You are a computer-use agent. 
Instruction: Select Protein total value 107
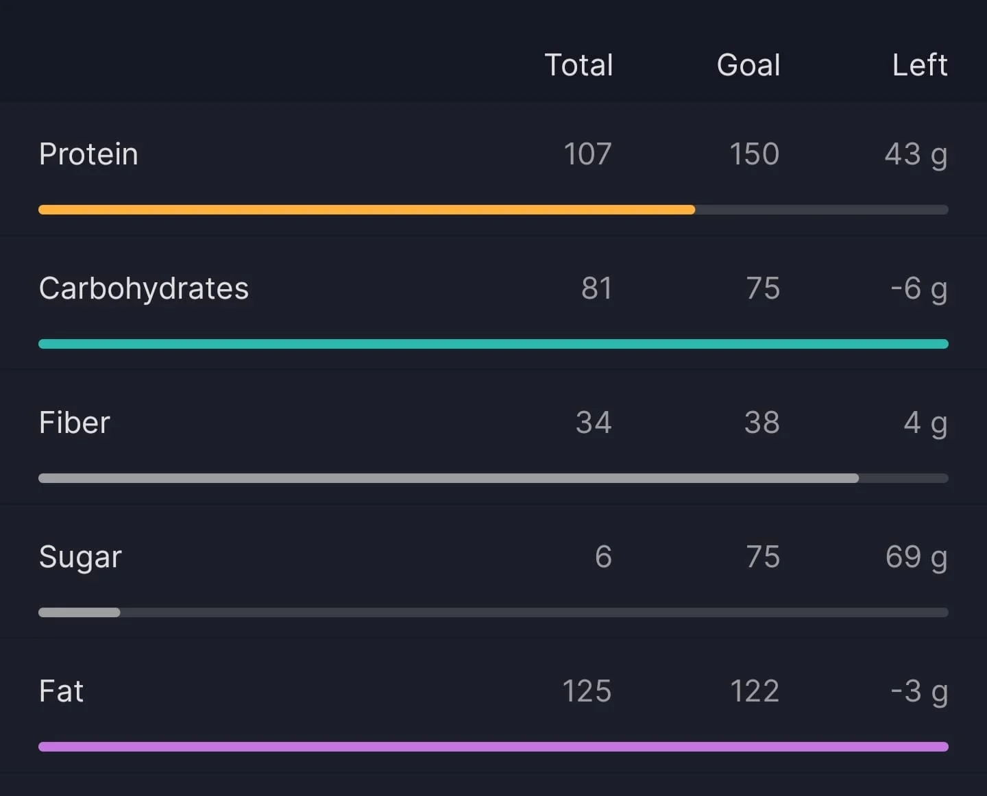click(587, 154)
